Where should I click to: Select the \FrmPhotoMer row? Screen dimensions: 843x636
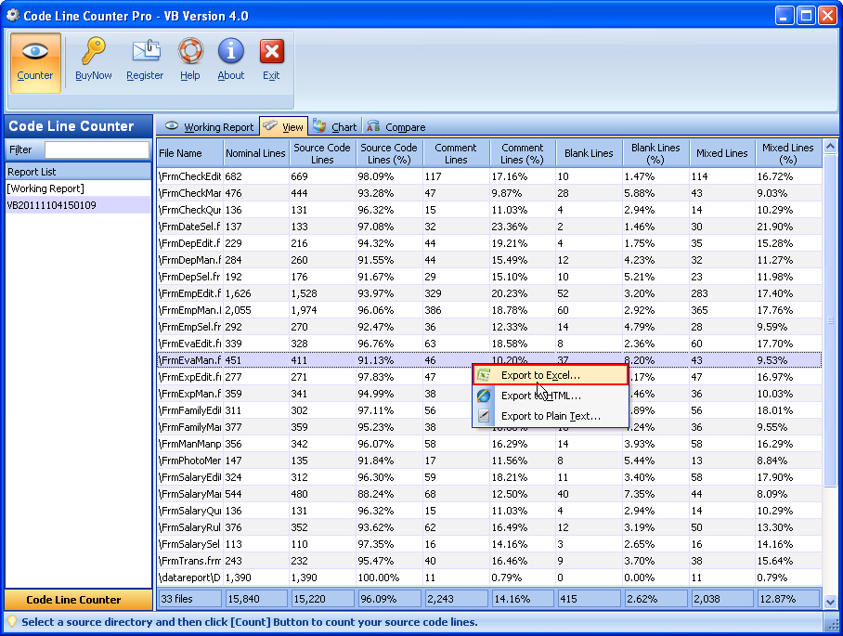point(489,461)
